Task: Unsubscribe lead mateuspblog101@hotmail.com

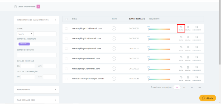Action: 197,38
